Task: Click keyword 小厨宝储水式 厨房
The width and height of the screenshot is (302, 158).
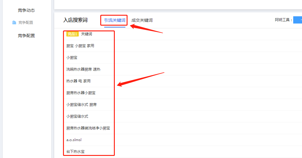Action: click(81, 105)
